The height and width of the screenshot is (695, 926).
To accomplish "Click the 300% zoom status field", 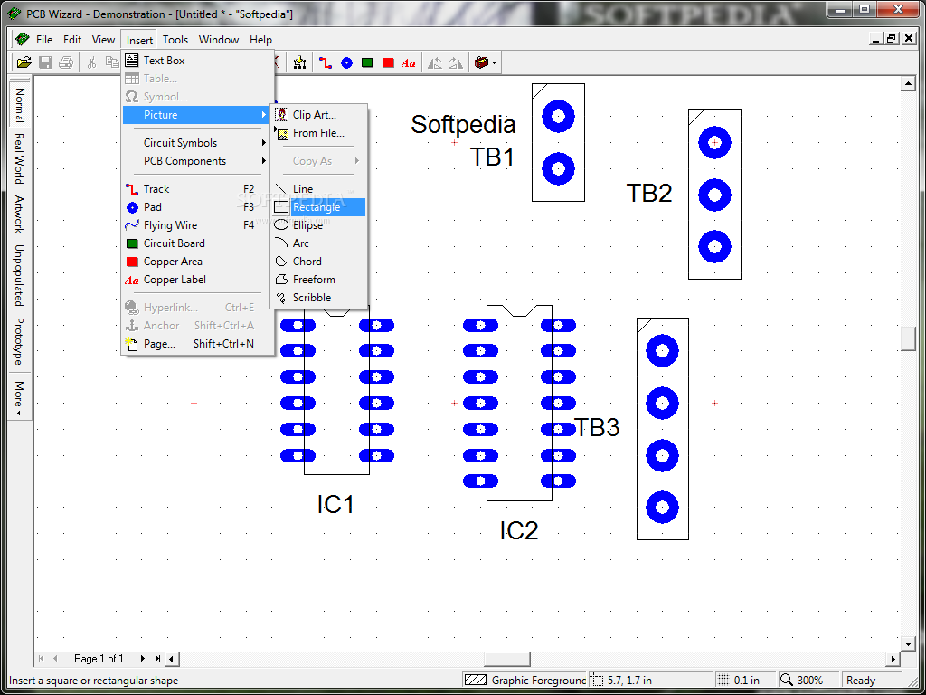I will click(x=809, y=681).
